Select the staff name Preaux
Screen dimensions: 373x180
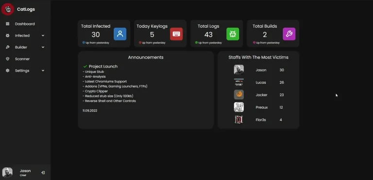tap(262, 108)
